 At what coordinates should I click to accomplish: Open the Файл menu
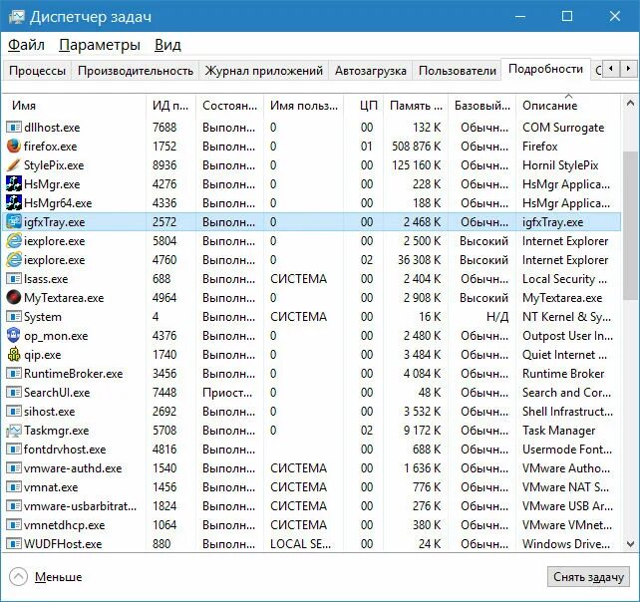(26, 45)
